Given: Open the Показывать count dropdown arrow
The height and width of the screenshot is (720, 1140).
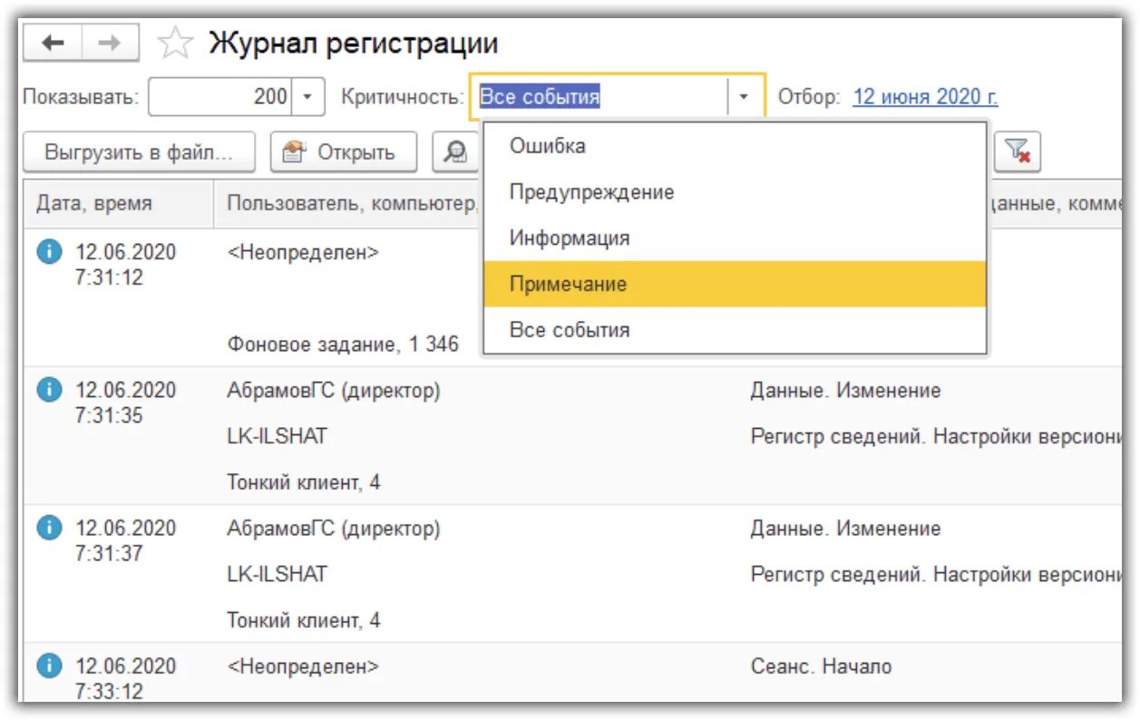Looking at the screenshot, I should (x=309, y=96).
